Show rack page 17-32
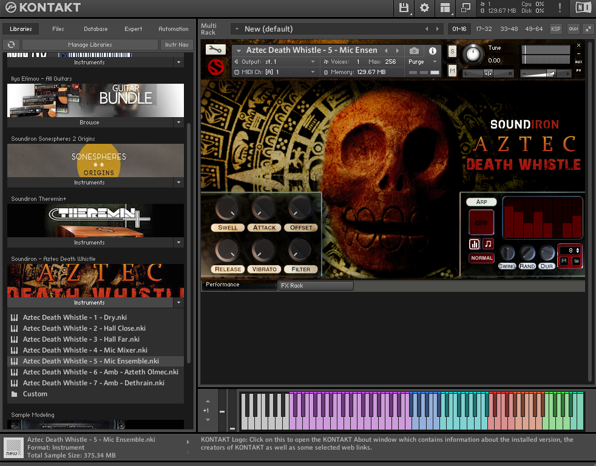The width and height of the screenshot is (596, 466). [484, 29]
